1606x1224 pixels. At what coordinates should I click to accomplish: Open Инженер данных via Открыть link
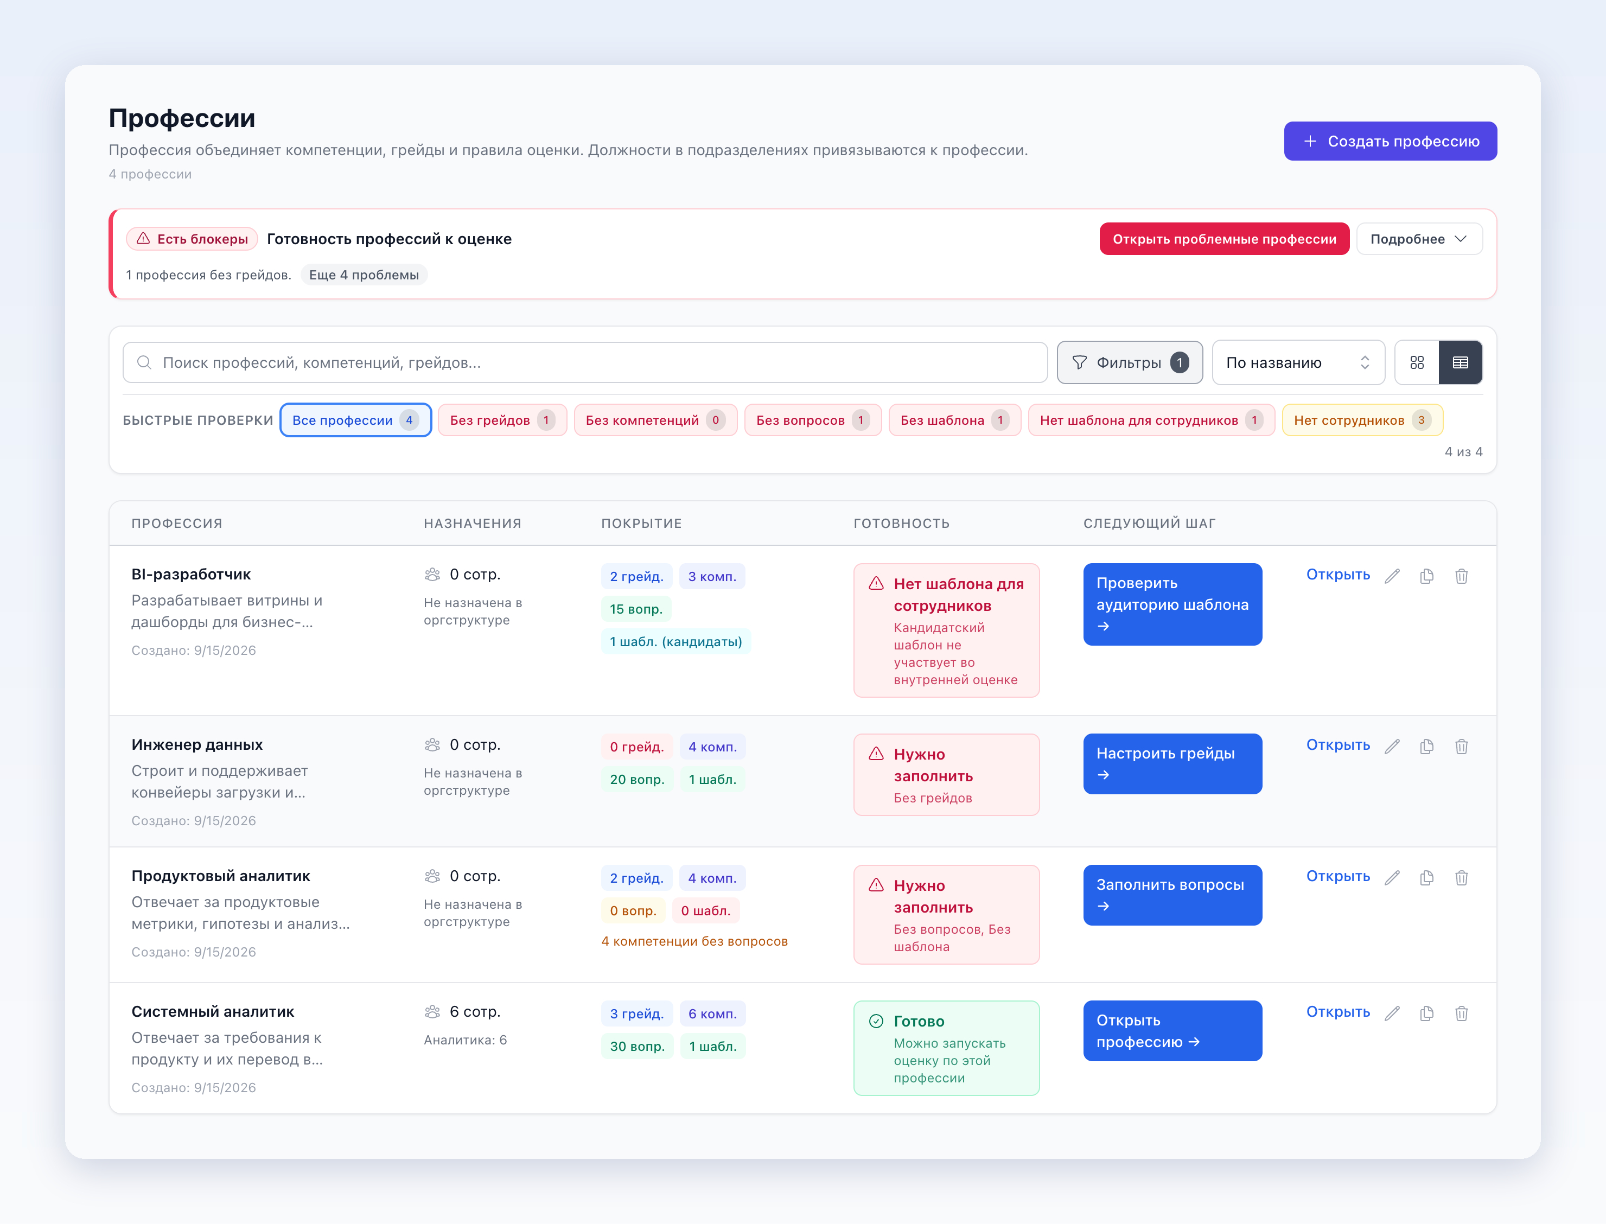click(x=1338, y=744)
